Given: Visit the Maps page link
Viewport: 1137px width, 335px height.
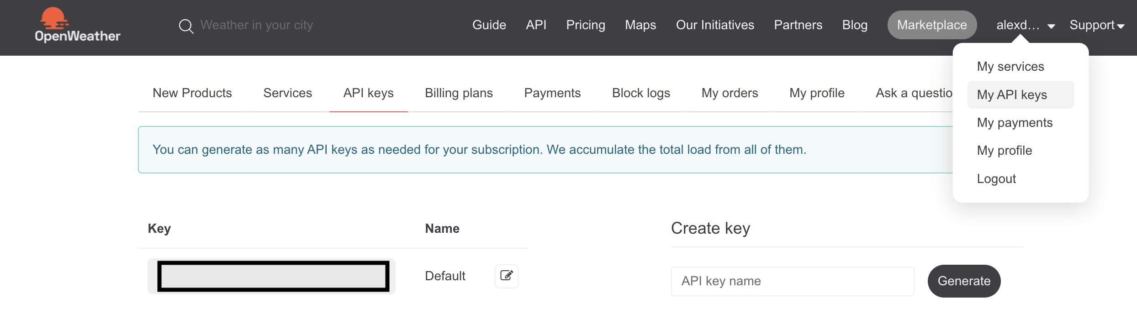Looking at the screenshot, I should tap(640, 25).
